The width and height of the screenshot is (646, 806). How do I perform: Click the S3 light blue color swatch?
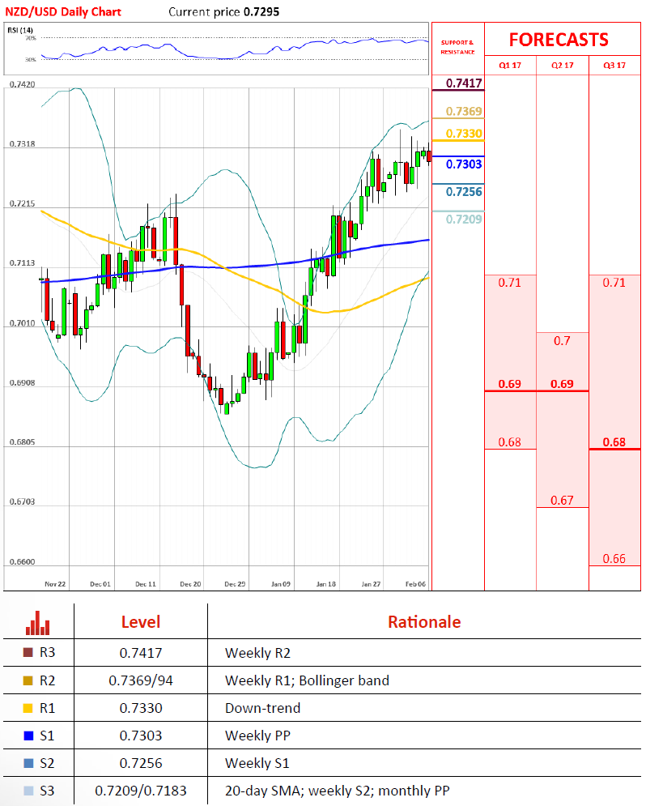(x=28, y=791)
